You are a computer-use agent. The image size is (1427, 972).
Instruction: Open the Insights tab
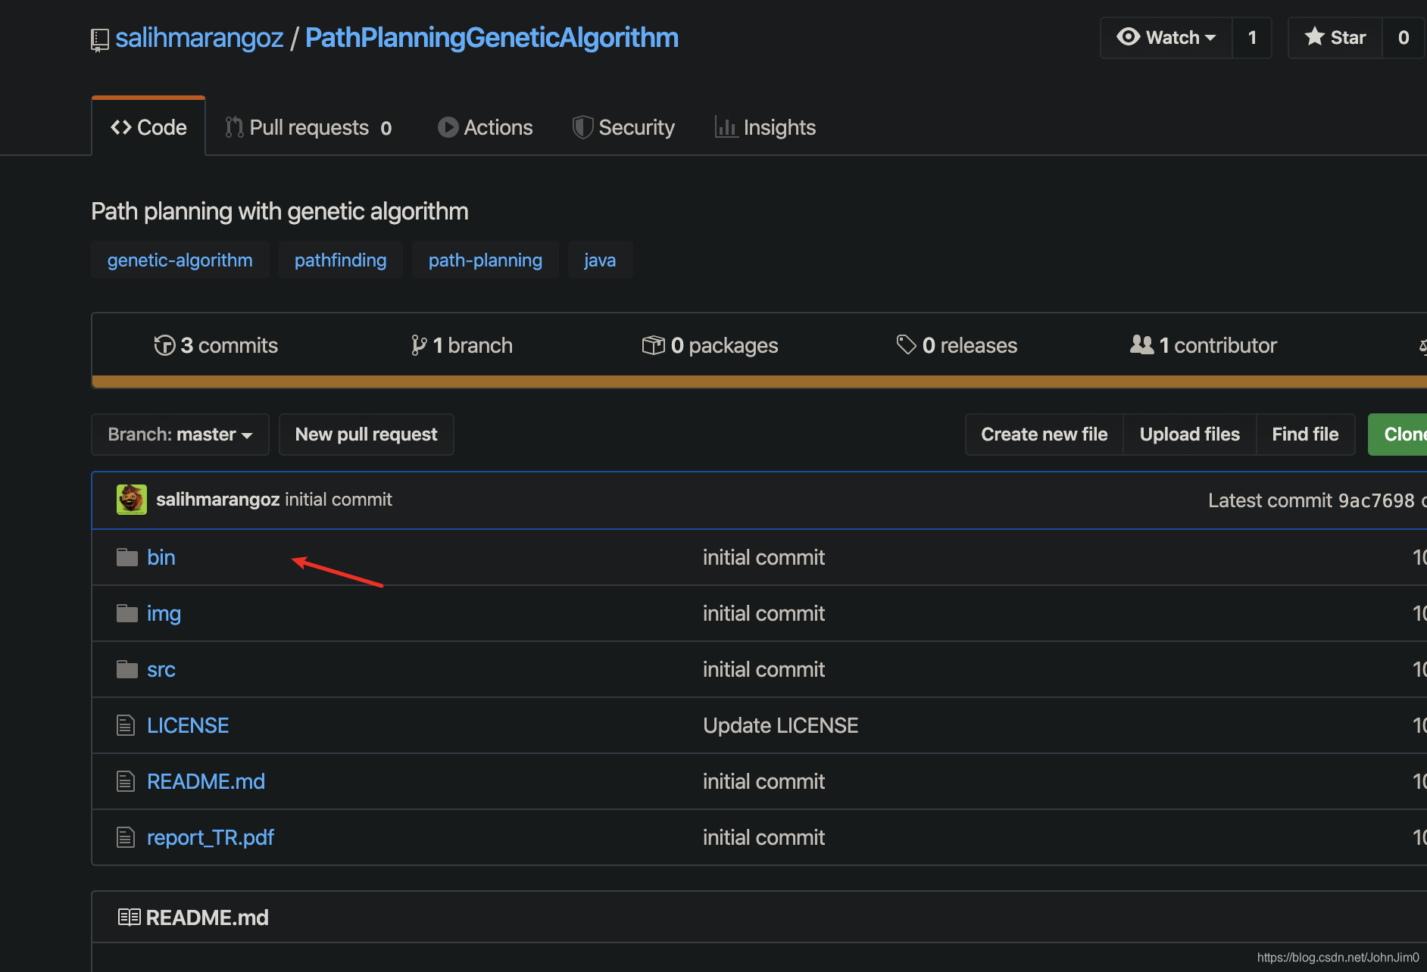coord(766,127)
